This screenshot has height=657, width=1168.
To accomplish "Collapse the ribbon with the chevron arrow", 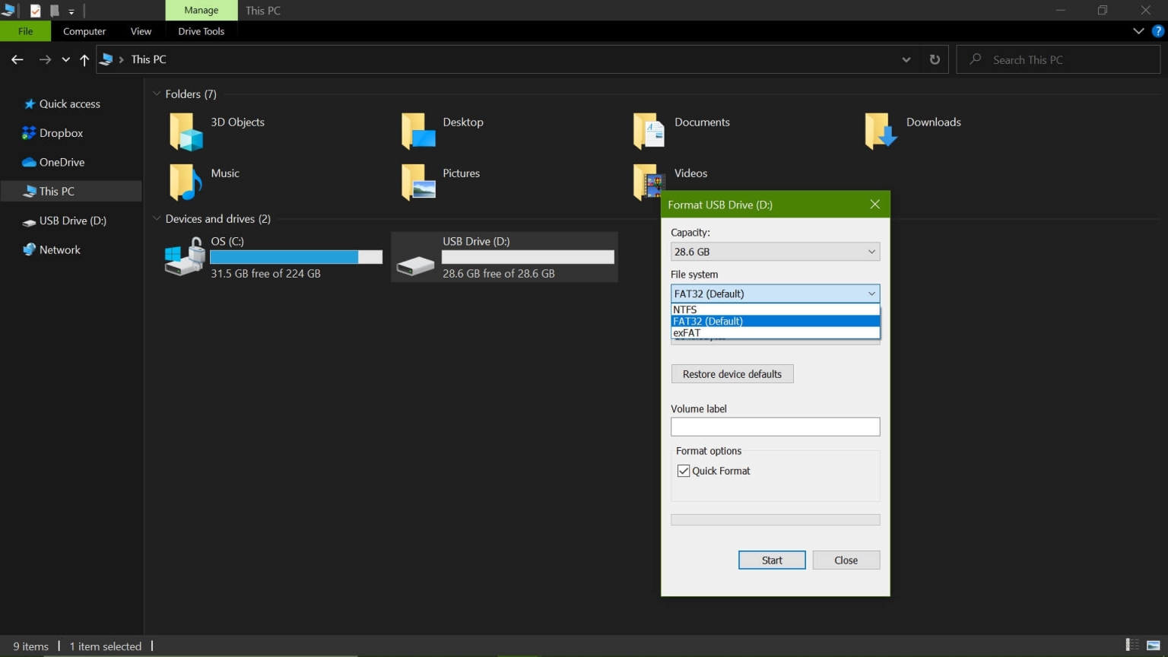I will click(1138, 31).
